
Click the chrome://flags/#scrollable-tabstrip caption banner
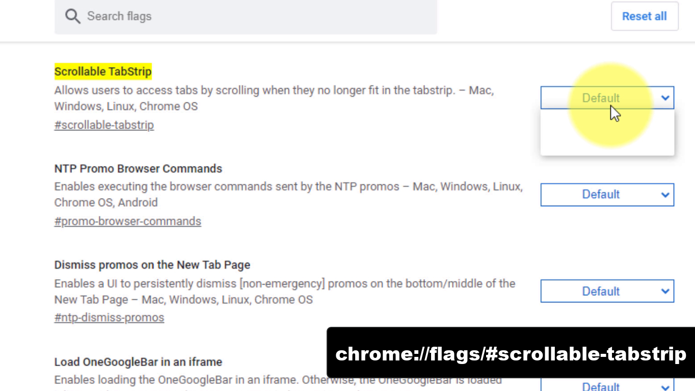[x=511, y=354]
